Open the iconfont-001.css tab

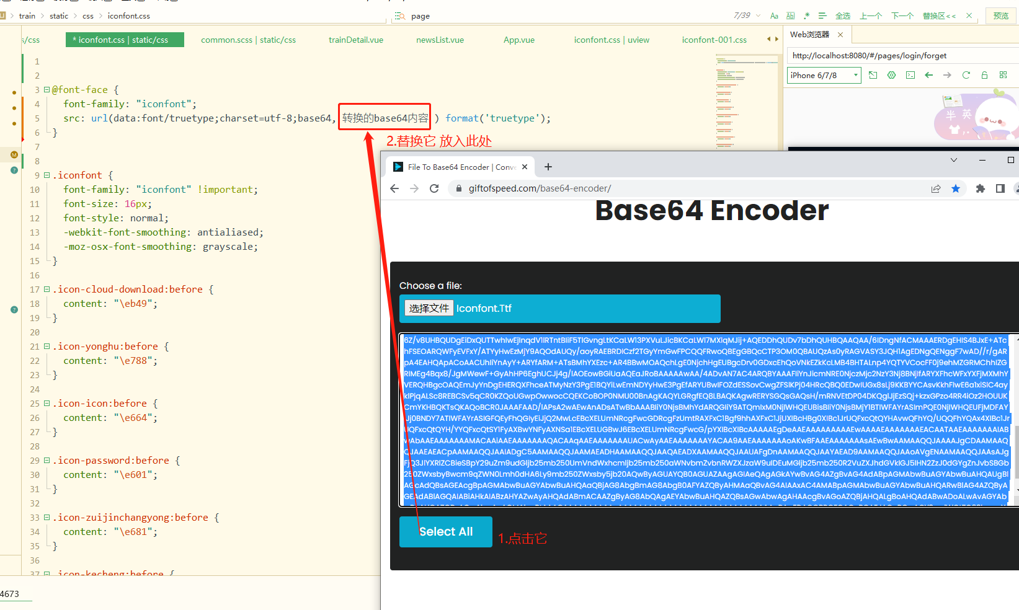click(714, 40)
